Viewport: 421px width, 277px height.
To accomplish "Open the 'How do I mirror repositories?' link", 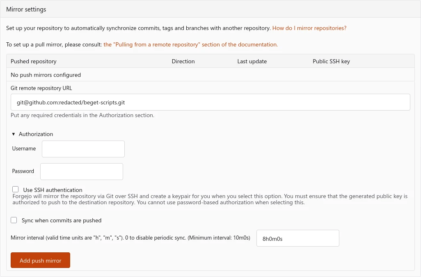I will (x=309, y=28).
